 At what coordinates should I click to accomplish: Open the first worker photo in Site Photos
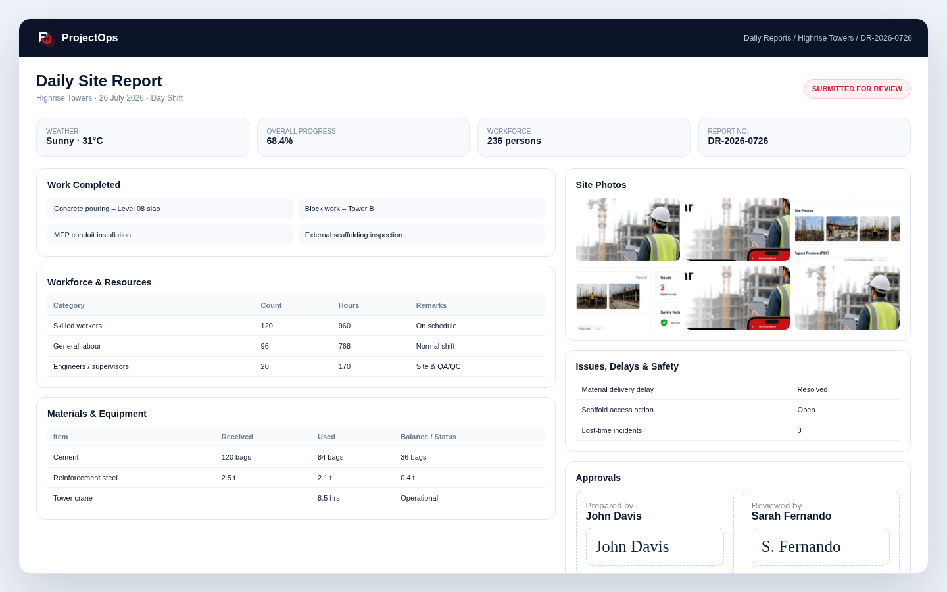pos(628,230)
